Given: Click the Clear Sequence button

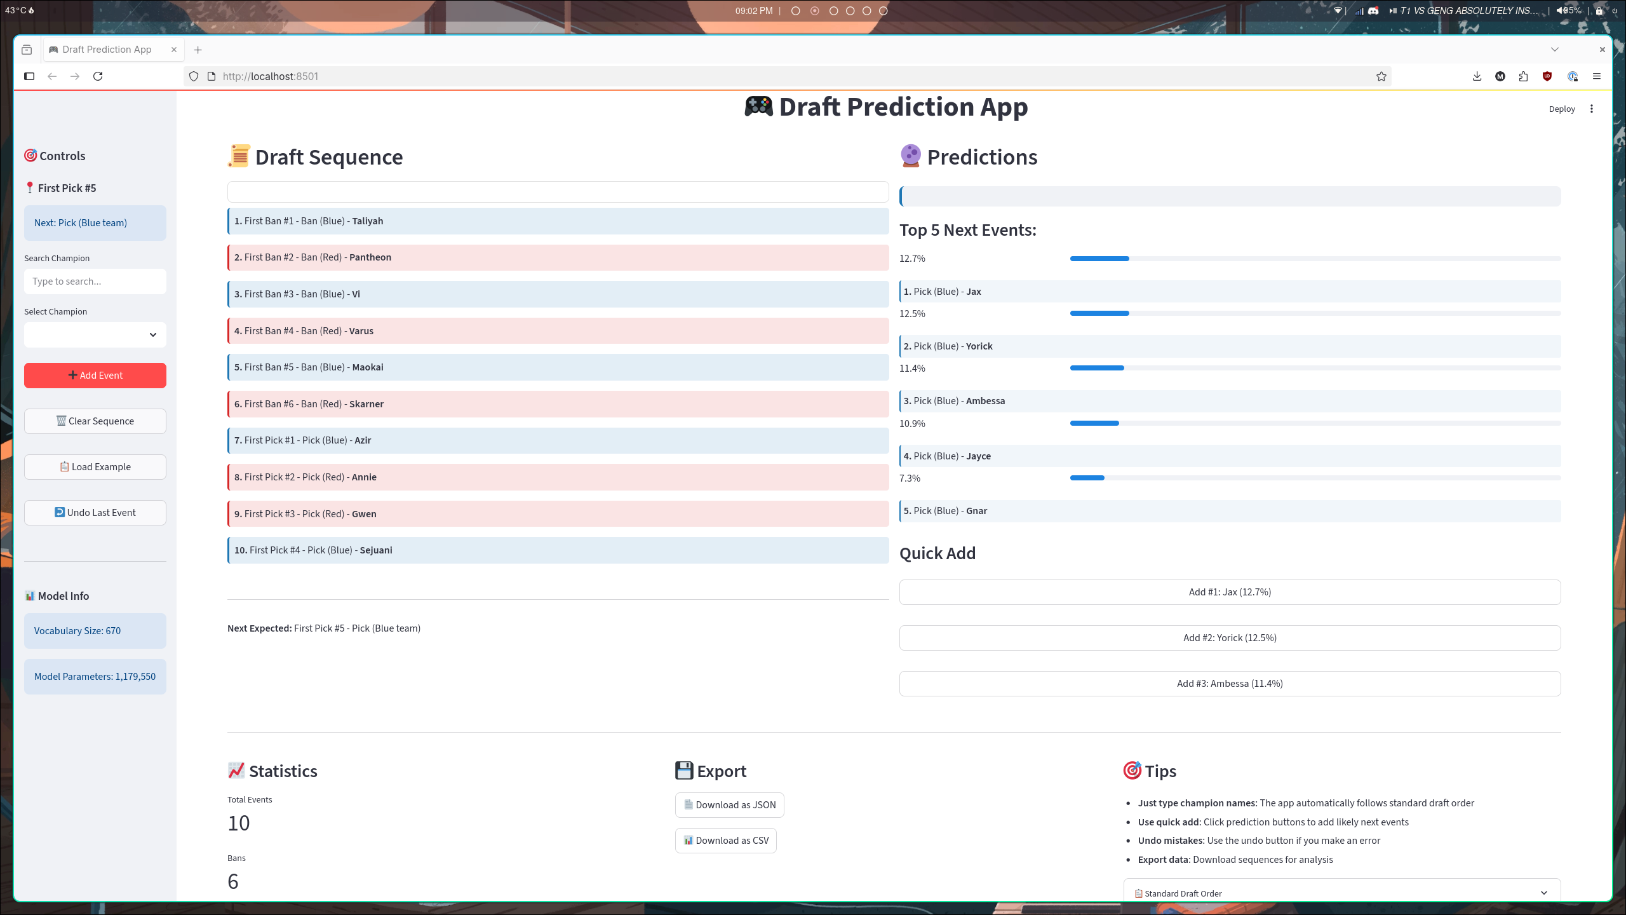Looking at the screenshot, I should click(x=95, y=421).
